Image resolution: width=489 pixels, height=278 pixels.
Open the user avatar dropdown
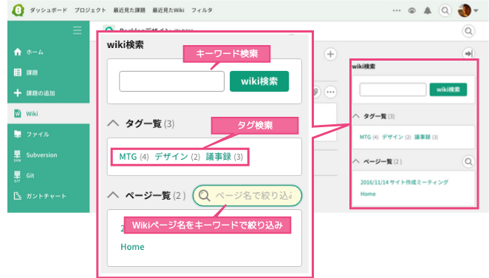468,10
